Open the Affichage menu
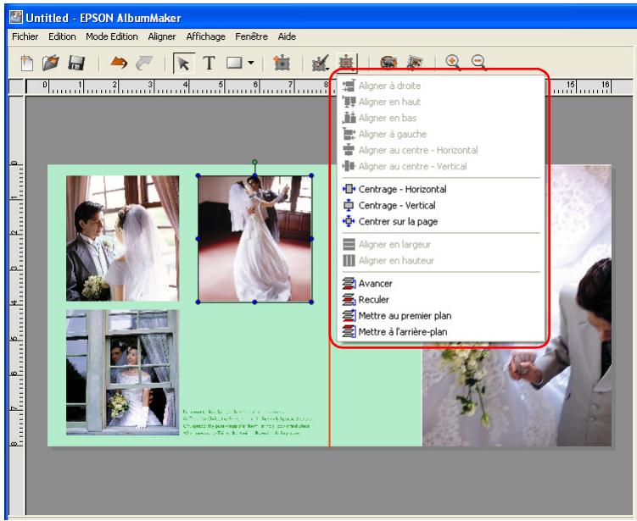The height and width of the screenshot is (521, 637). 205,36
